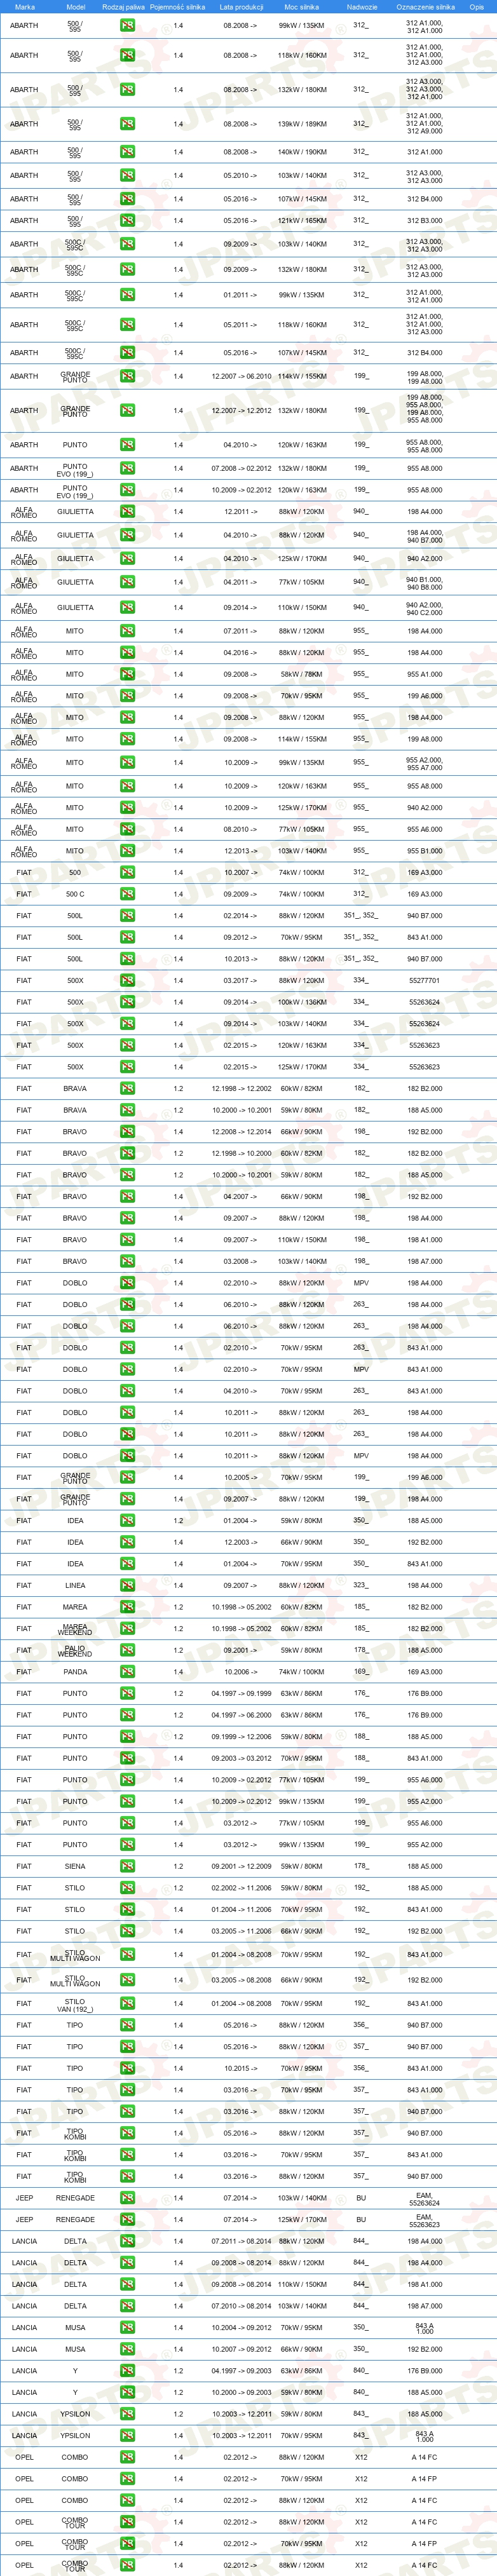
Task: Click fuel icon in LANCIA Y 63kW / 86KM row
Action: coord(127,2371)
